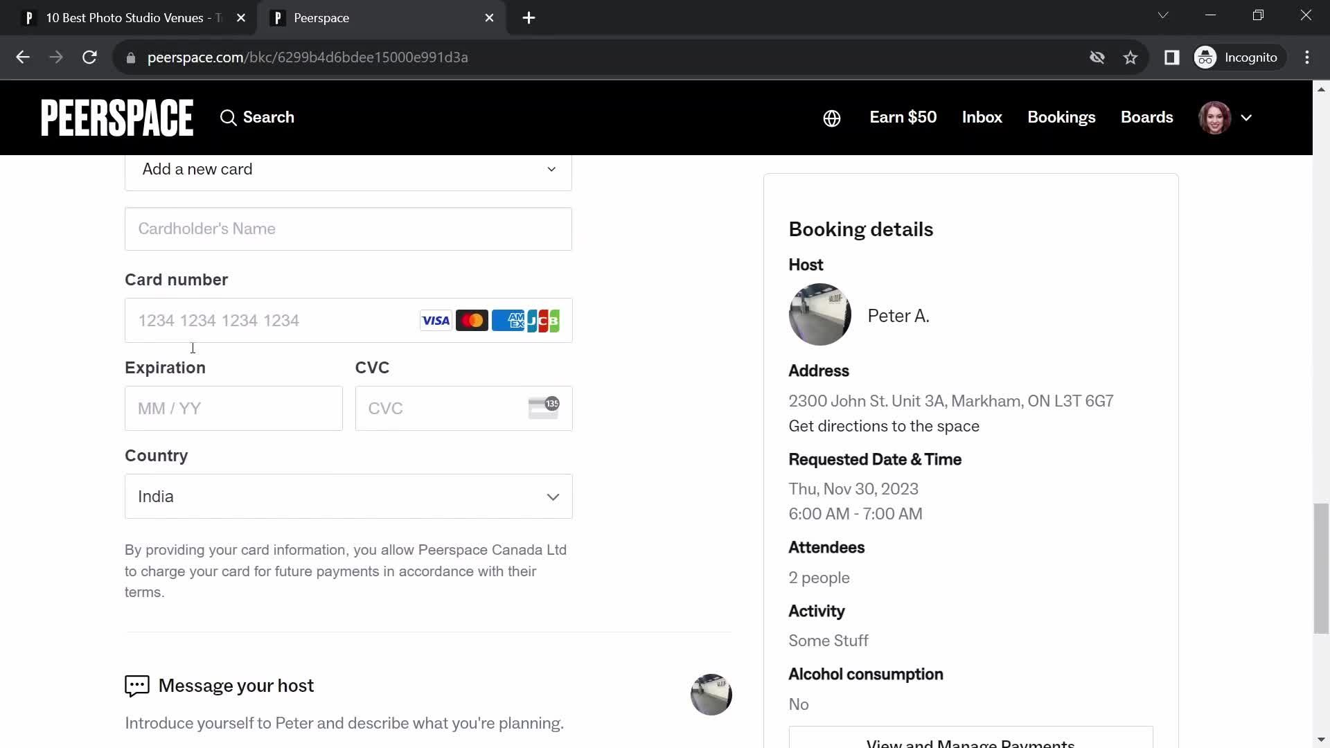Focus the Expiration MM / YY field

233,409
